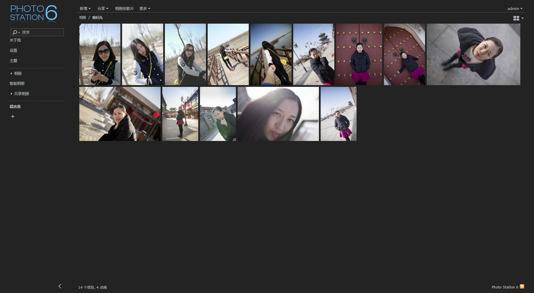
Task: Collapse the sidebar with left chevron
Action: (60, 286)
